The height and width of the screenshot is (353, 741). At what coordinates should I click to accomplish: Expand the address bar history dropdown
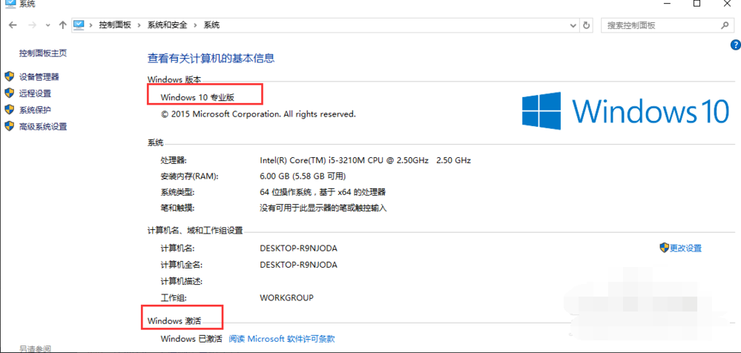[573, 25]
